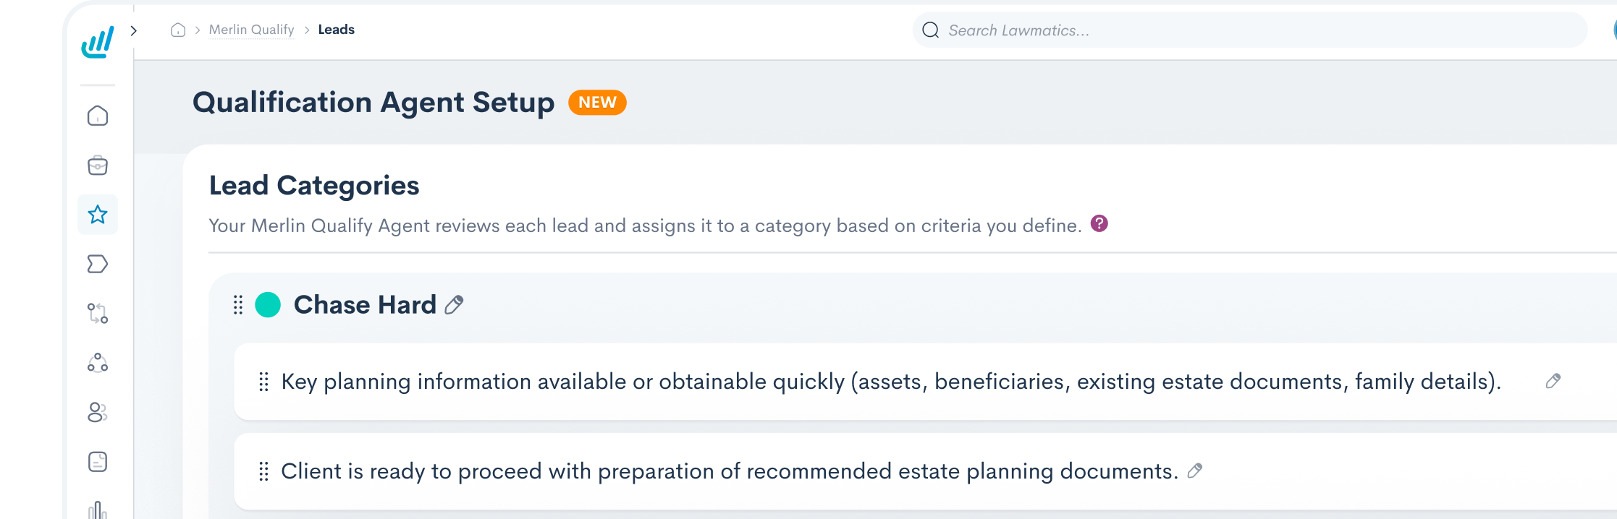This screenshot has width=1617, height=519.
Task: Open the bar chart reports icon
Action: pos(98,510)
